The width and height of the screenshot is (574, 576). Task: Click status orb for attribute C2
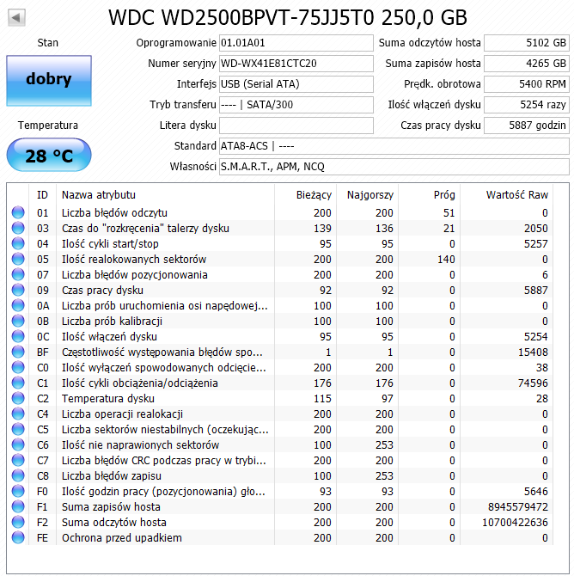[18, 398]
